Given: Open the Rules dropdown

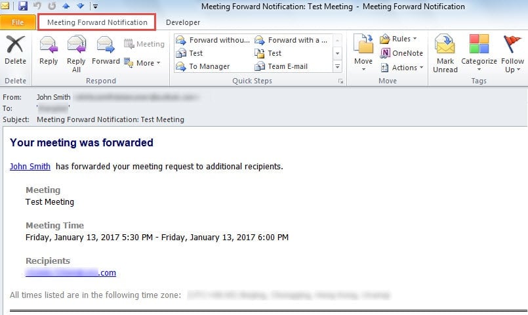Looking at the screenshot, I should [398, 39].
